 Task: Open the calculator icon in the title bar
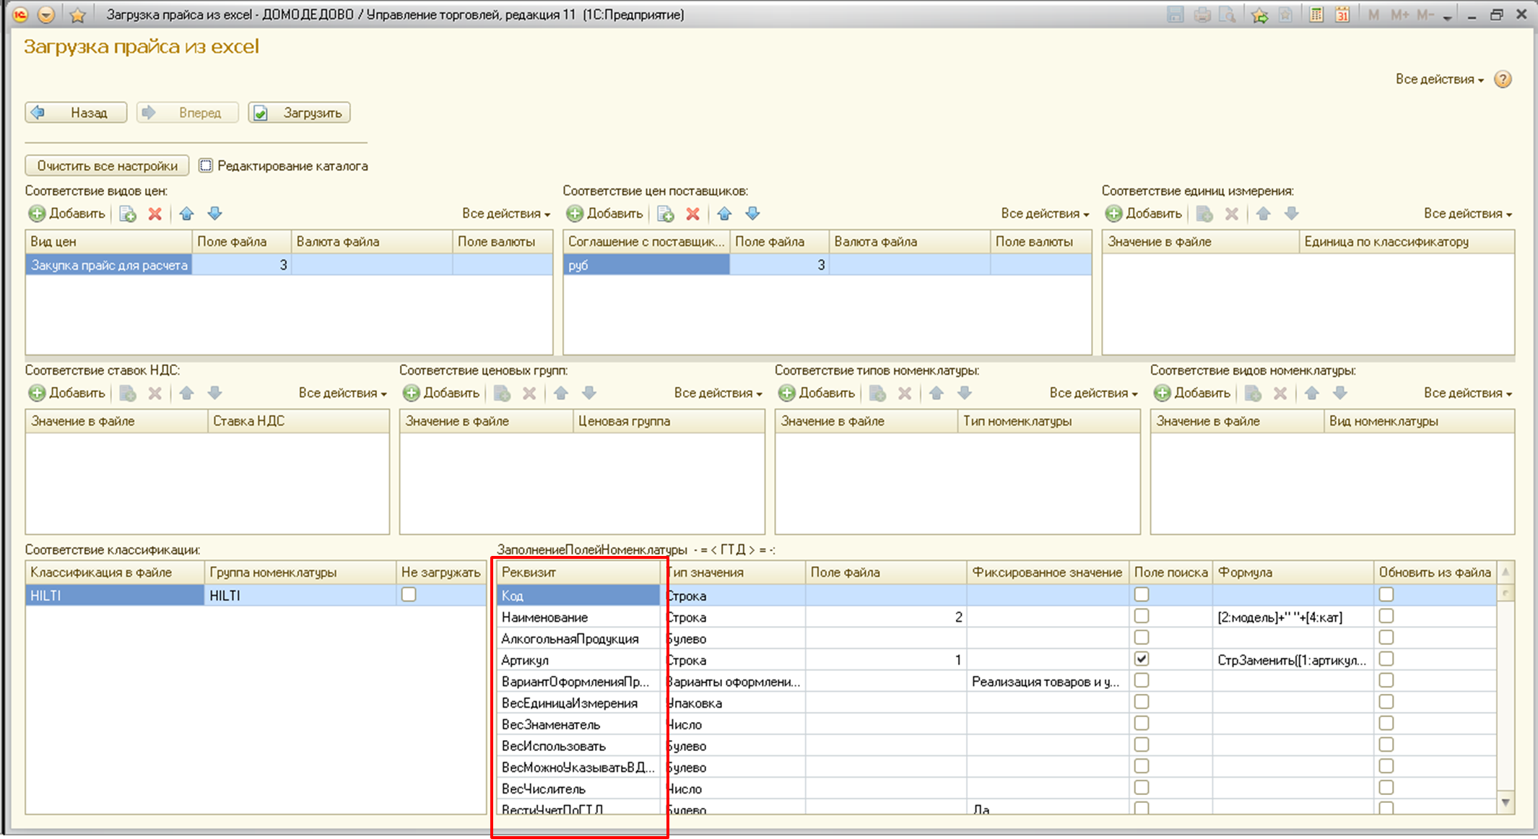coord(1316,14)
